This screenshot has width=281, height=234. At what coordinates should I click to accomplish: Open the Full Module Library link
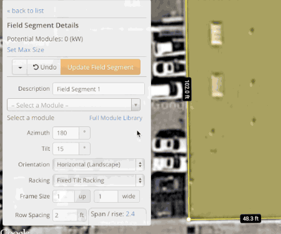coord(116,118)
